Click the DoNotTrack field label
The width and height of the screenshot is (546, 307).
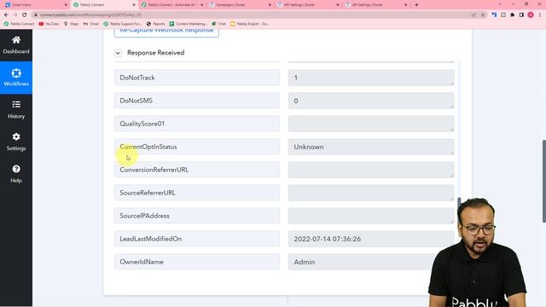197,78
